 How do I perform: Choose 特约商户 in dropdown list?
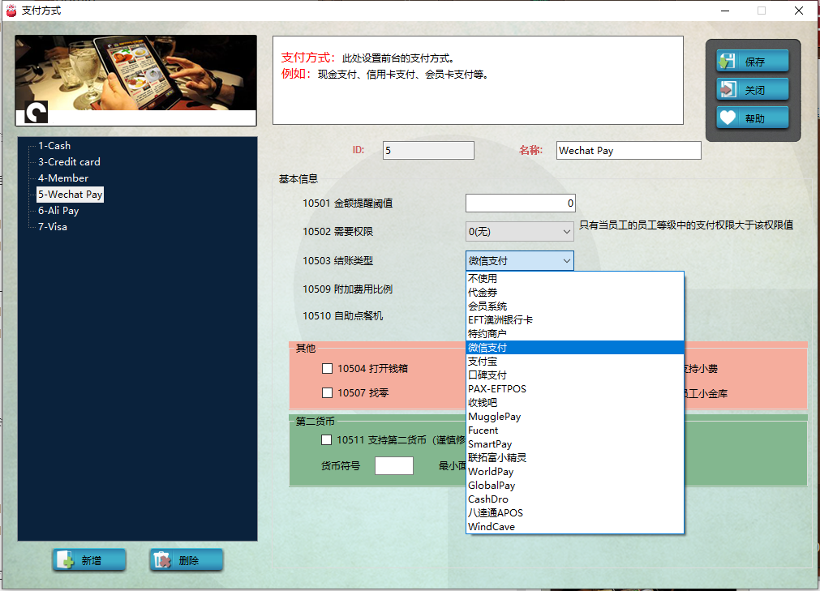pyautogui.click(x=575, y=333)
